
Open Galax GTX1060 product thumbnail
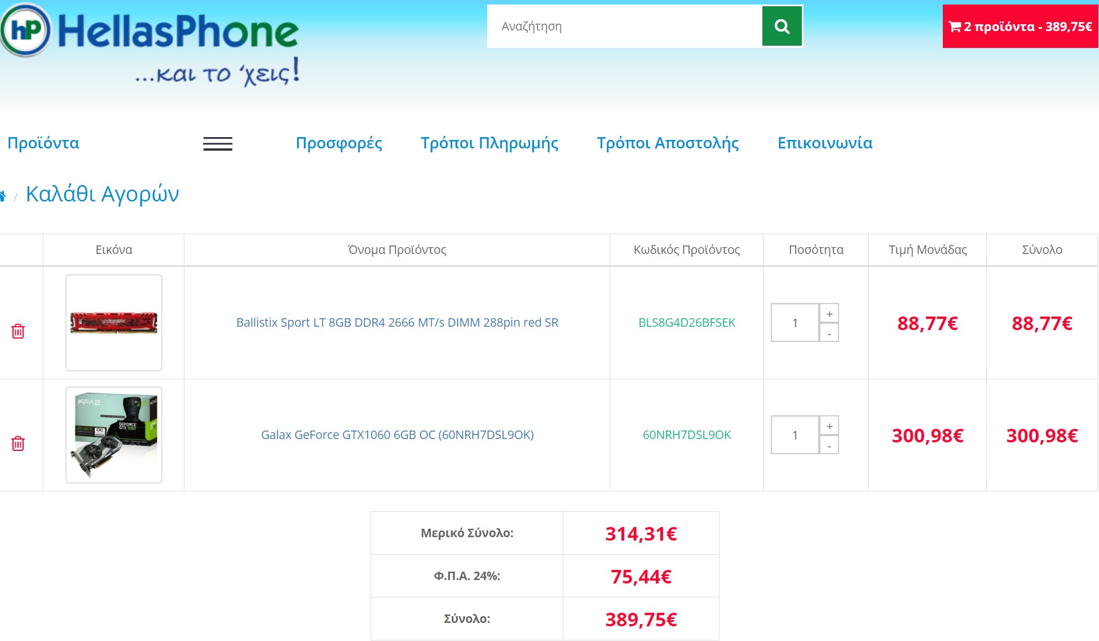(114, 435)
